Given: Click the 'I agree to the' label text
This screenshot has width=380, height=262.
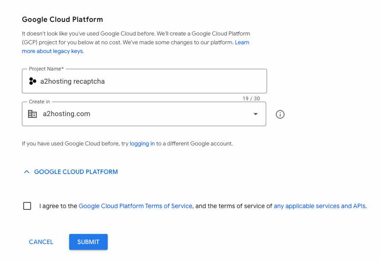Looking at the screenshot, I should (x=58, y=206).
